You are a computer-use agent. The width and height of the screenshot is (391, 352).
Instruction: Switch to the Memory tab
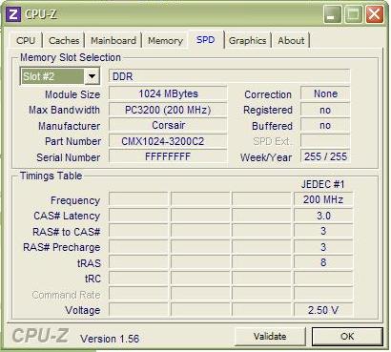tap(165, 41)
